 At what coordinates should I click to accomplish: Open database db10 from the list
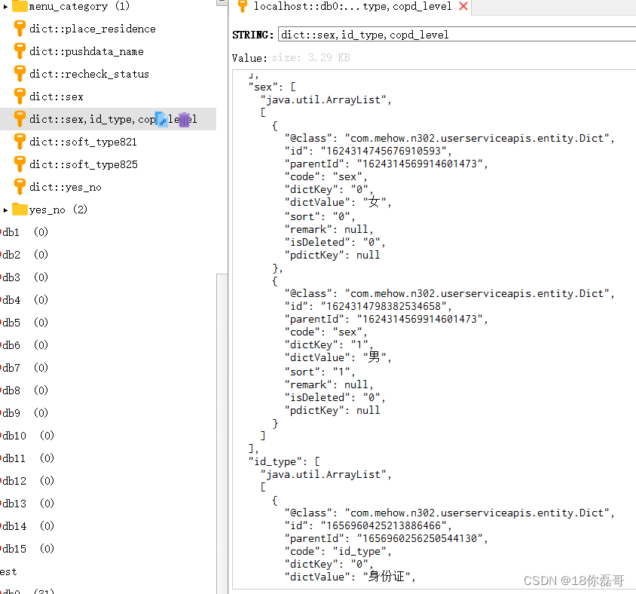pos(14,436)
